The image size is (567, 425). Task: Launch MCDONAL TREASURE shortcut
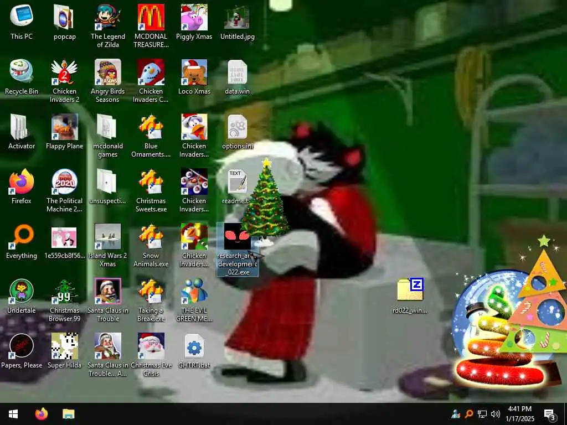coord(151,25)
